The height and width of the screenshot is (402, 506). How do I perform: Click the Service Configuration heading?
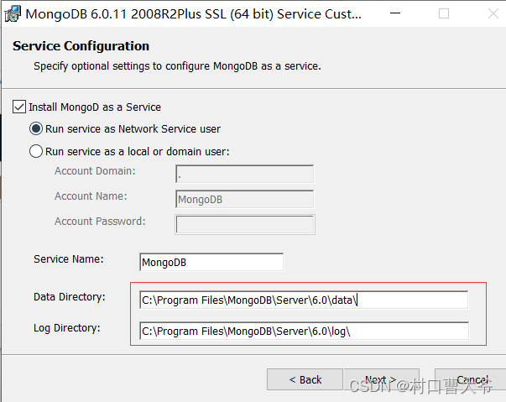coord(81,46)
